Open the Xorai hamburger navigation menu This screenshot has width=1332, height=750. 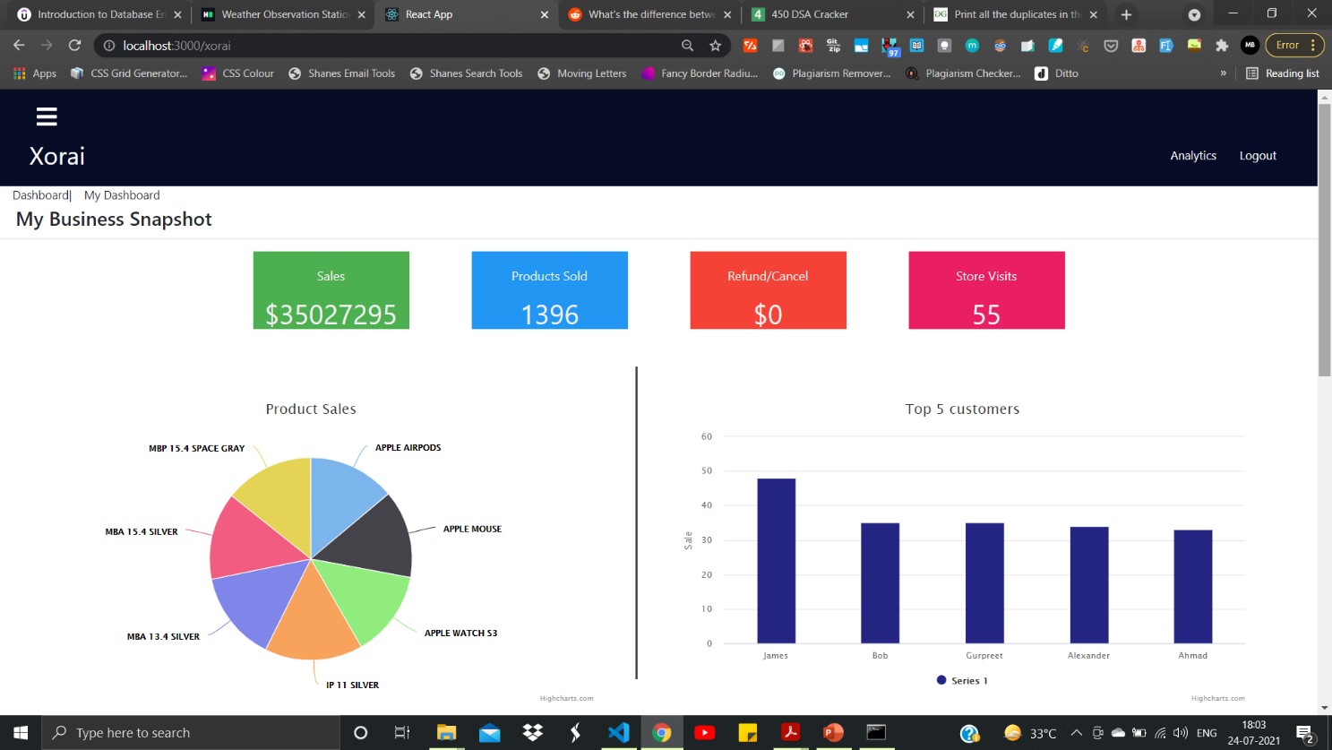pyautogui.click(x=46, y=116)
